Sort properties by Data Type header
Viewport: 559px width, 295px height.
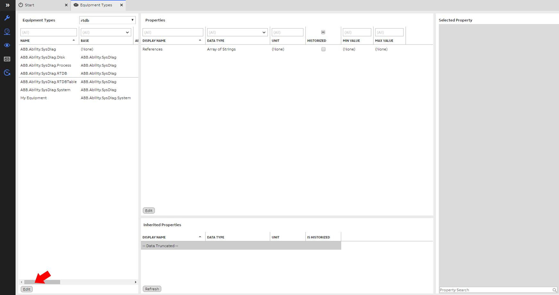click(x=216, y=41)
